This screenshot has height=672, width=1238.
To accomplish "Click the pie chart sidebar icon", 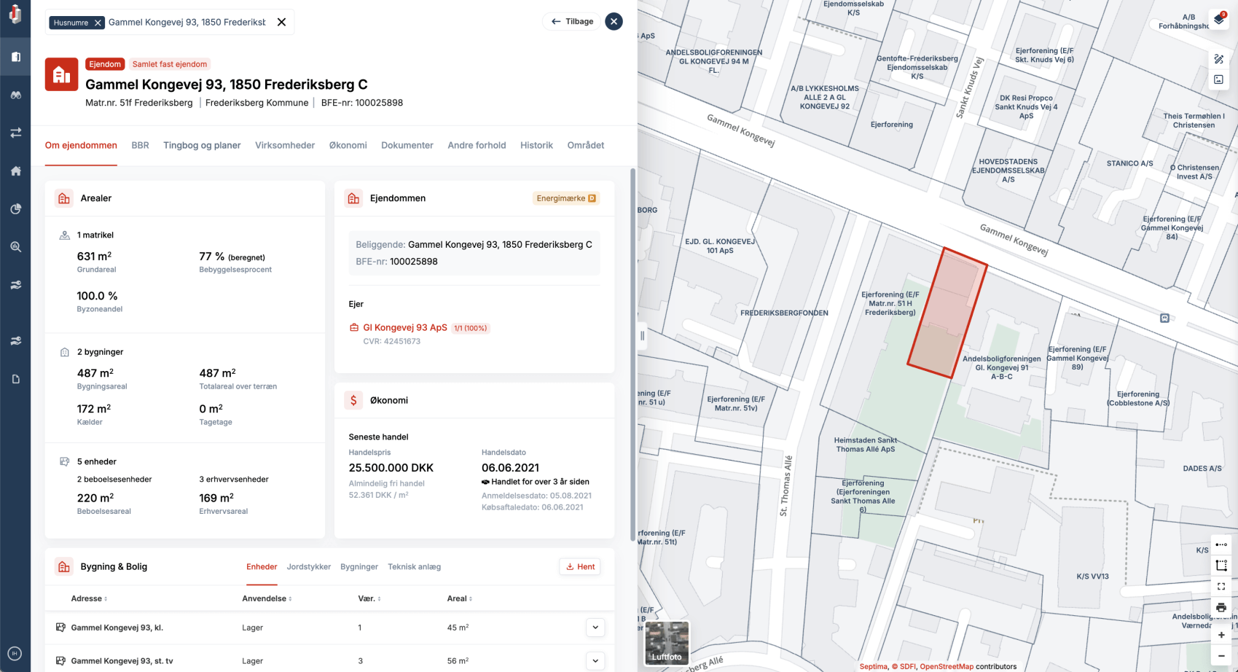I will (x=15, y=209).
